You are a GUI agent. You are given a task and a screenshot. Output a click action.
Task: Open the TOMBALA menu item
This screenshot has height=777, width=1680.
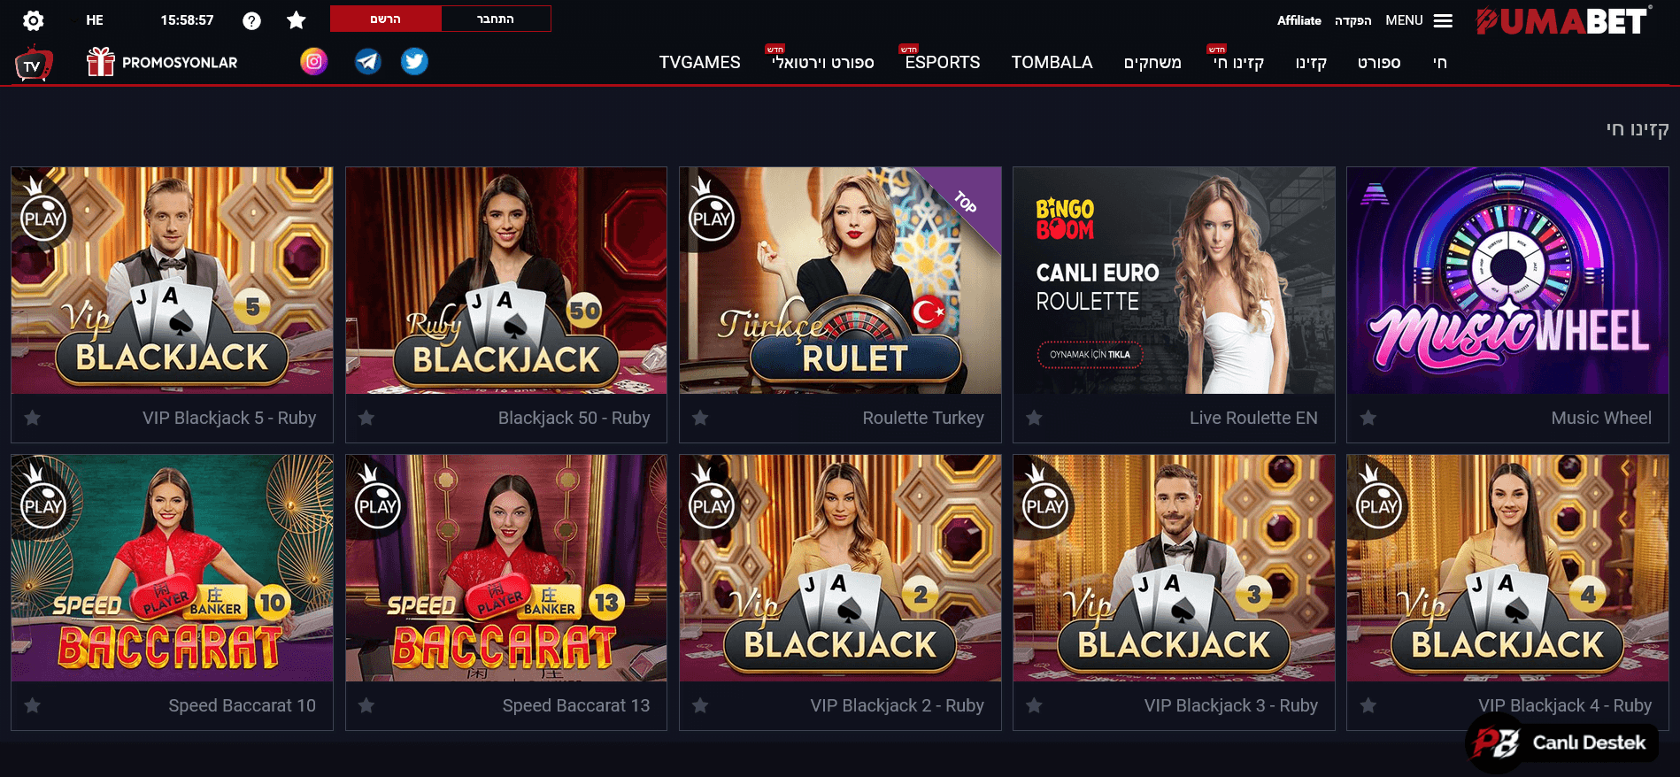pyautogui.click(x=1052, y=62)
